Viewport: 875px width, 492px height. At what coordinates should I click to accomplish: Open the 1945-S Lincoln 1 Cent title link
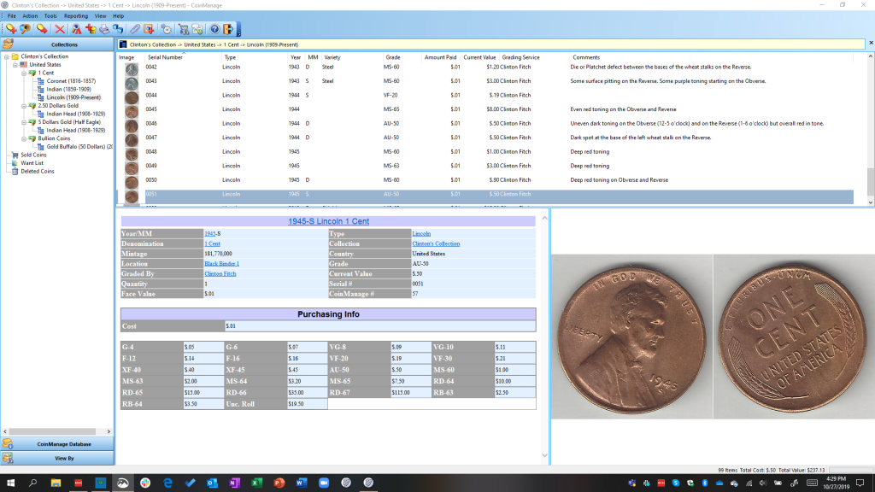pyautogui.click(x=328, y=221)
